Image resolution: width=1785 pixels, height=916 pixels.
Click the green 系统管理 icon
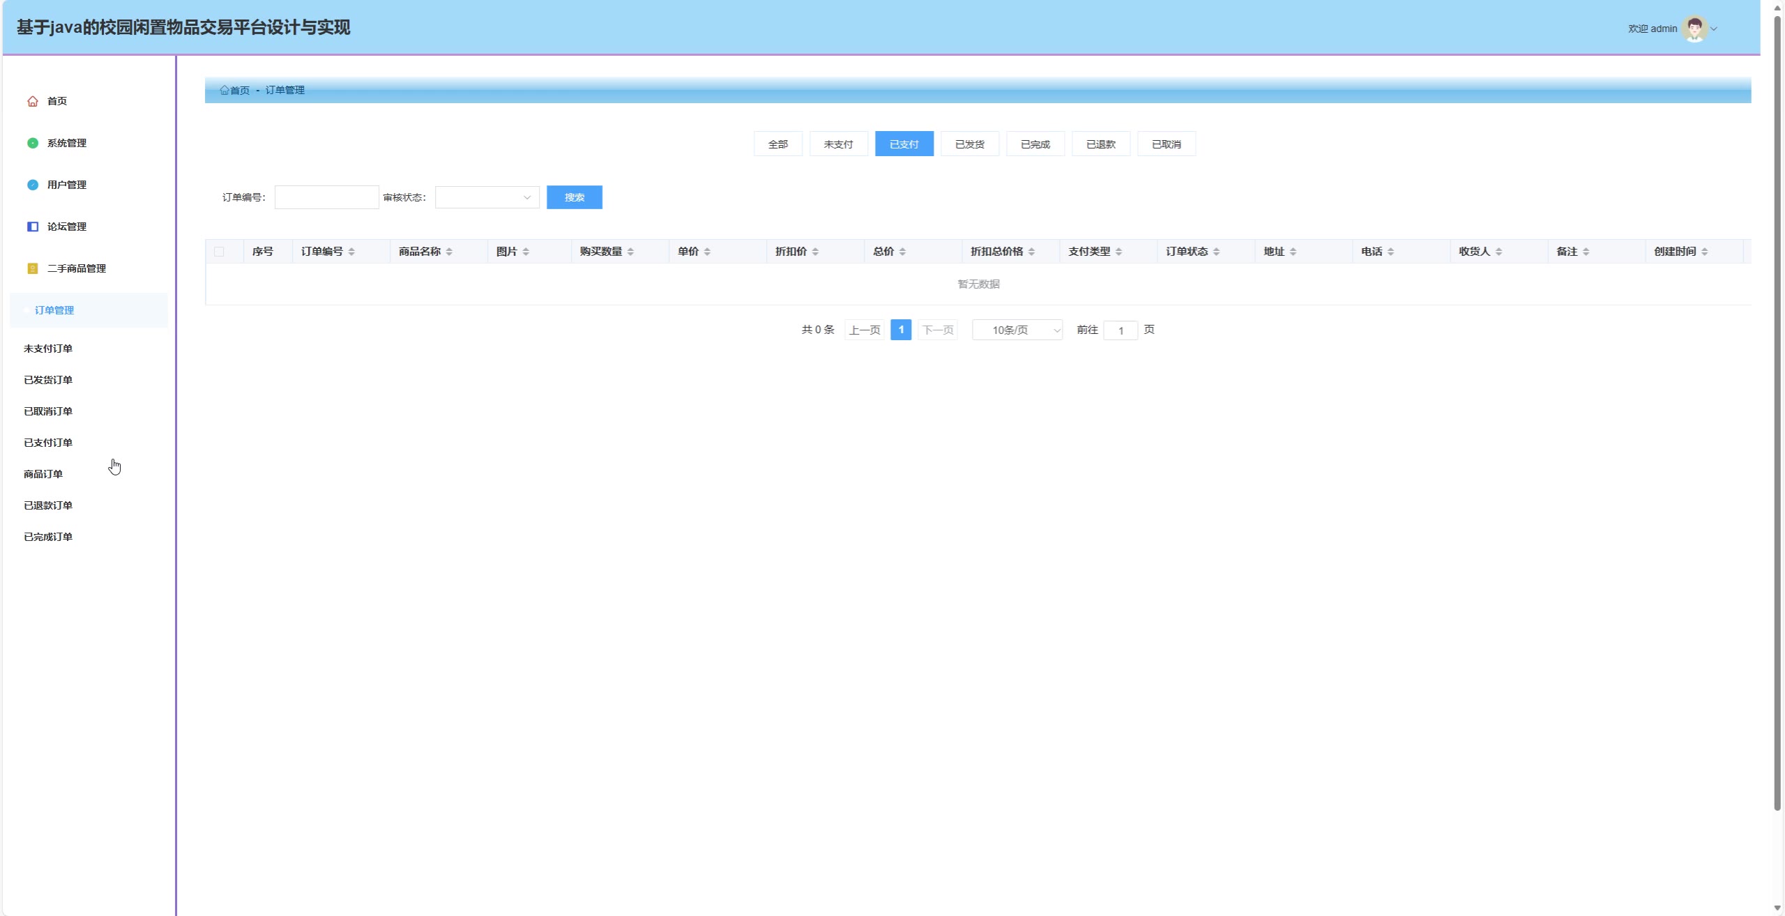pos(33,143)
